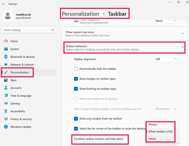This screenshot has width=189, height=146.
Task: Click into Find a setting search box
Action: pyautogui.click(x=29, y=30)
